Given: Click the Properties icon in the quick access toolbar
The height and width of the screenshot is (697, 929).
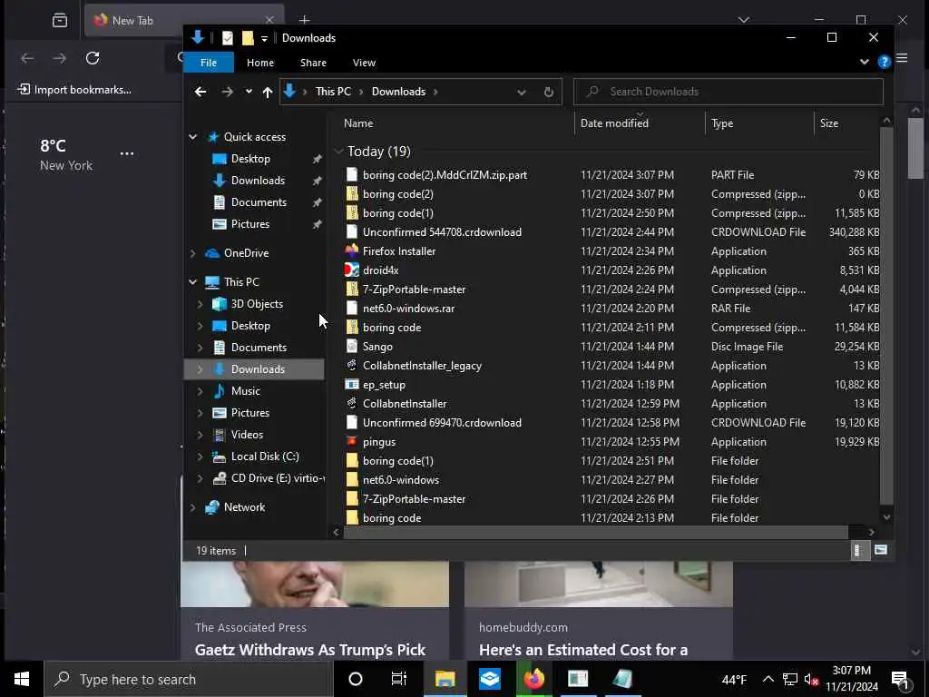Looking at the screenshot, I should pos(228,38).
